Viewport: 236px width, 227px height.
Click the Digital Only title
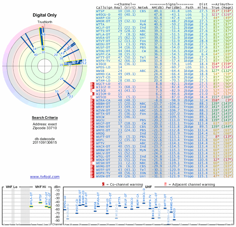(45, 15)
